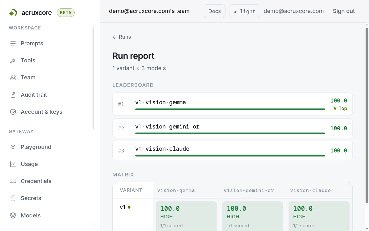Click the Playground icon

13,147
